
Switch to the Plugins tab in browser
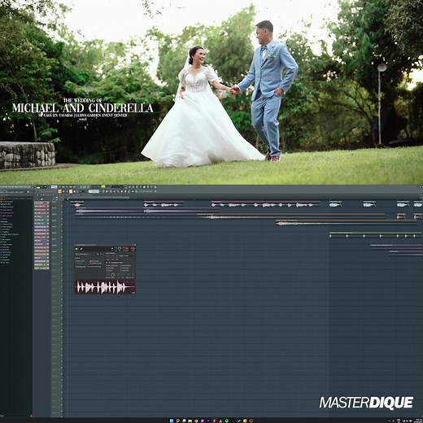[15, 198]
